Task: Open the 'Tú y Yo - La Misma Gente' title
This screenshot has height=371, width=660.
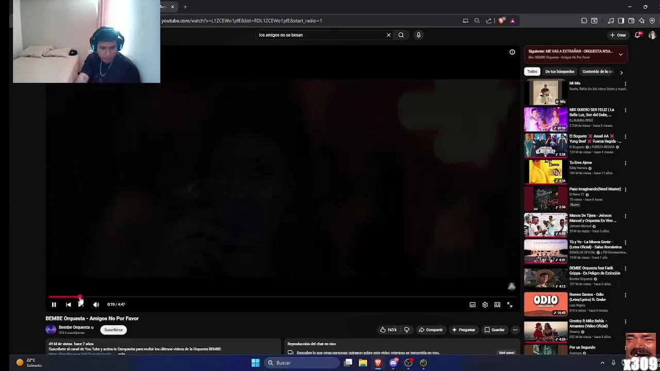Action: (595, 244)
